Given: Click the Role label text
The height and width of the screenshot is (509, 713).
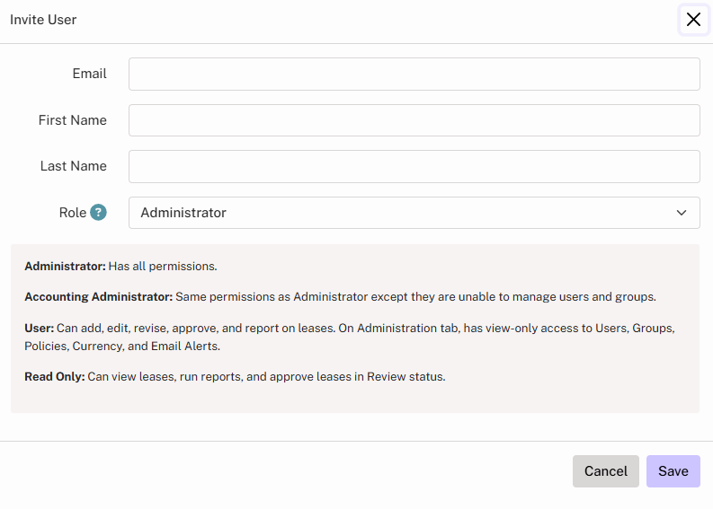Looking at the screenshot, I should [x=72, y=213].
